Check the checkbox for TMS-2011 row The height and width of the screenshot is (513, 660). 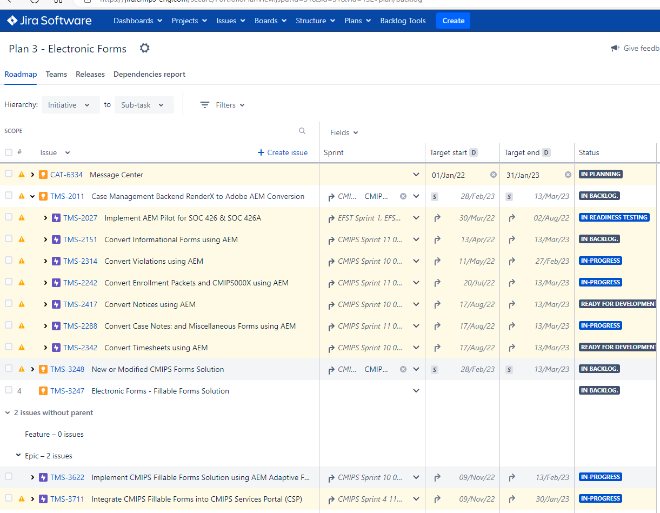coord(8,196)
